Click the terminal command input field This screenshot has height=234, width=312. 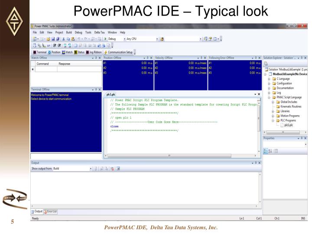[66, 156]
